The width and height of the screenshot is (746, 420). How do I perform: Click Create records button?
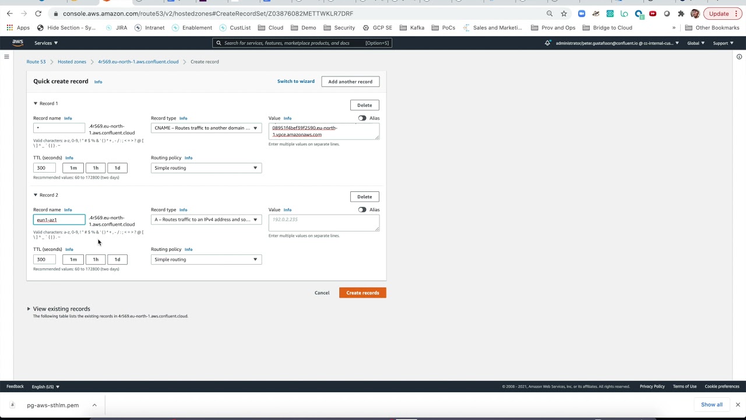point(363,293)
